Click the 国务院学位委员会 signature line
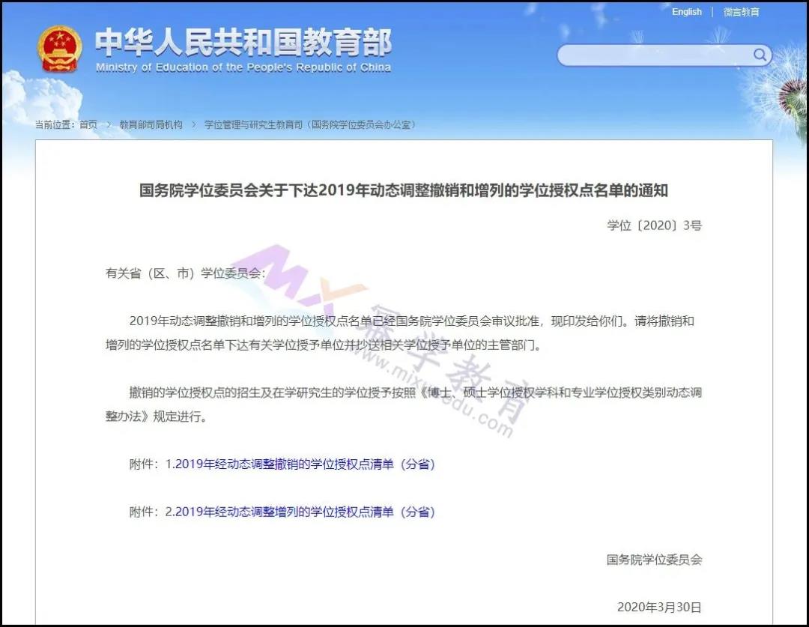 [x=654, y=559]
